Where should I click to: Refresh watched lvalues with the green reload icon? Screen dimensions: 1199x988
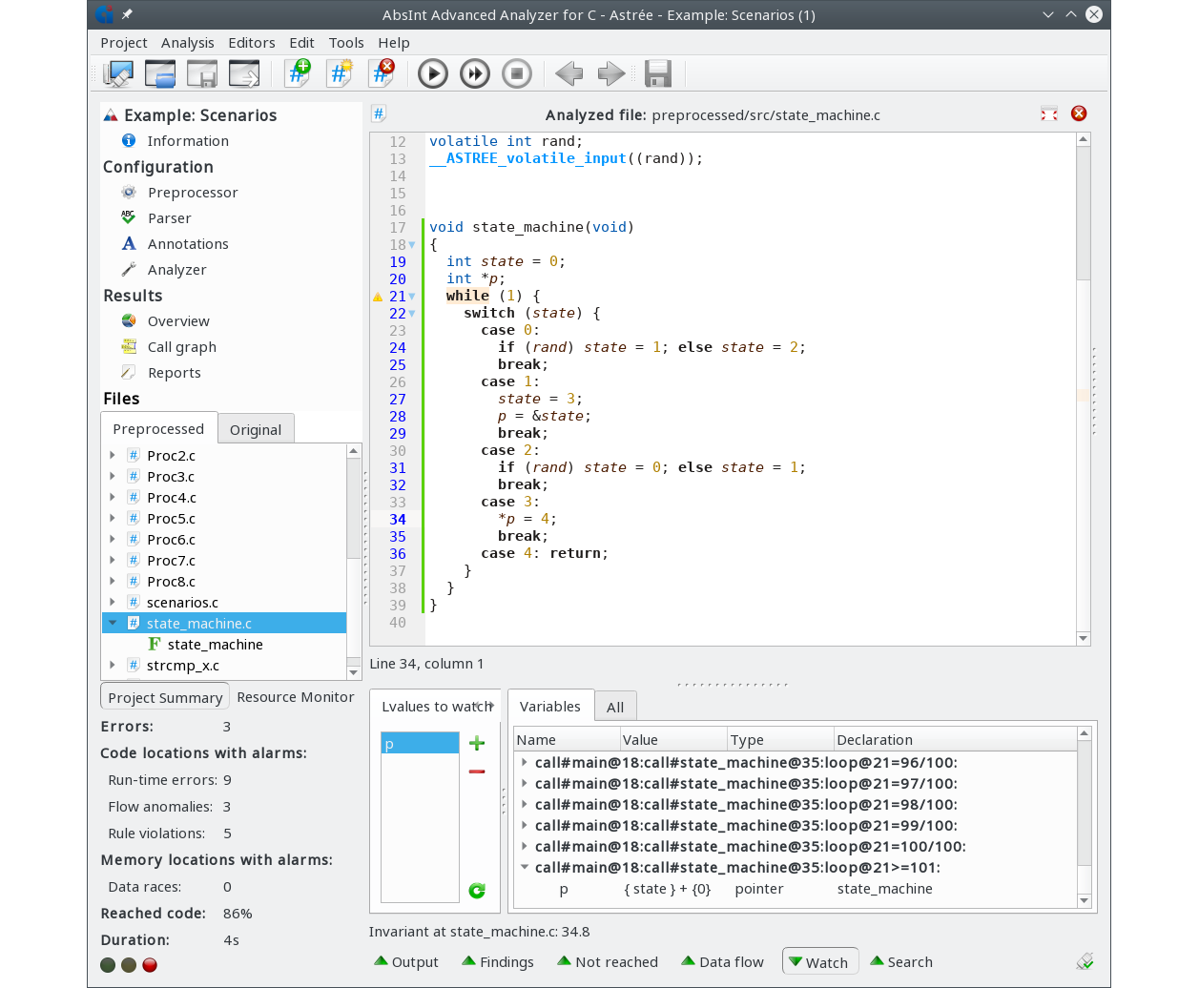click(477, 891)
